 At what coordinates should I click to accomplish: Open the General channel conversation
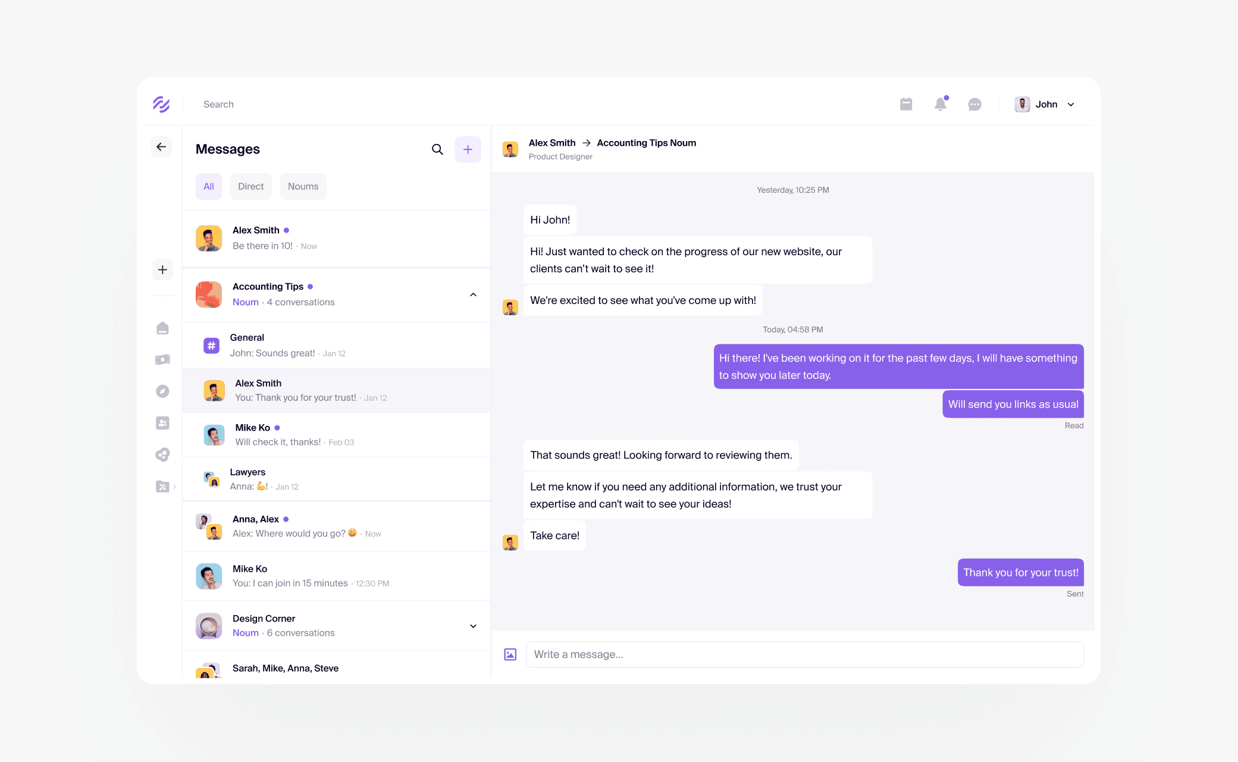click(336, 346)
